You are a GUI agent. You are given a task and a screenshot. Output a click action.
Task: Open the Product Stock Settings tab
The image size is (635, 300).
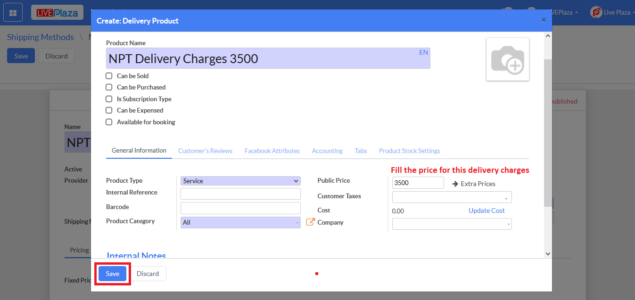pyautogui.click(x=410, y=151)
